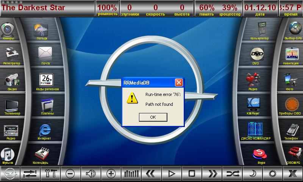Click The Darkest Star track title
The width and height of the screenshot is (303, 182).
pyautogui.click(x=33, y=8)
